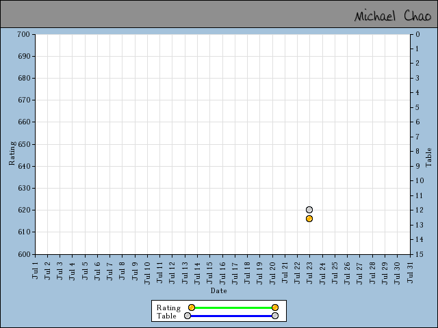Click the '650' rating axis value
The height and width of the screenshot is (328, 438).
click(23, 144)
